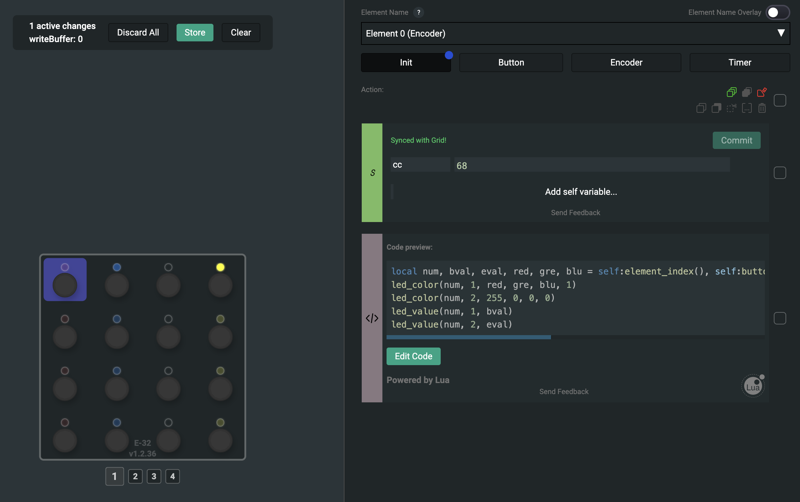Switch to the Timer event tab
Image resolution: width=800 pixels, height=502 pixels.
[x=740, y=62]
